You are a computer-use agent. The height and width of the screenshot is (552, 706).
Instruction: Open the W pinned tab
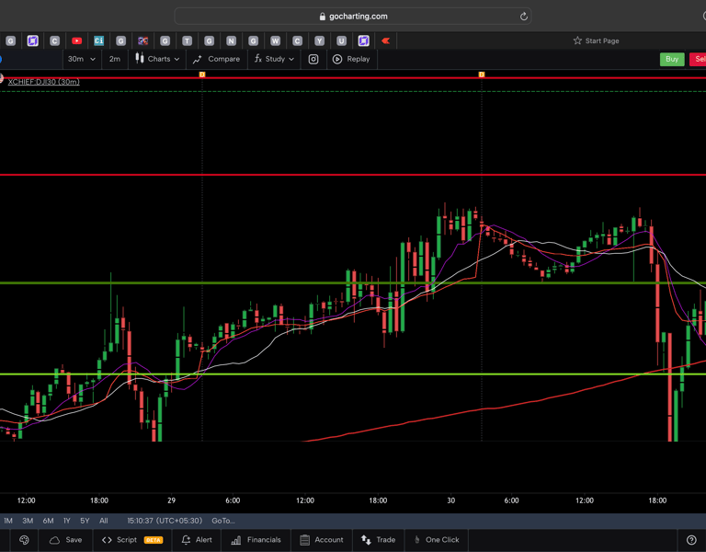pyautogui.click(x=275, y=41)
